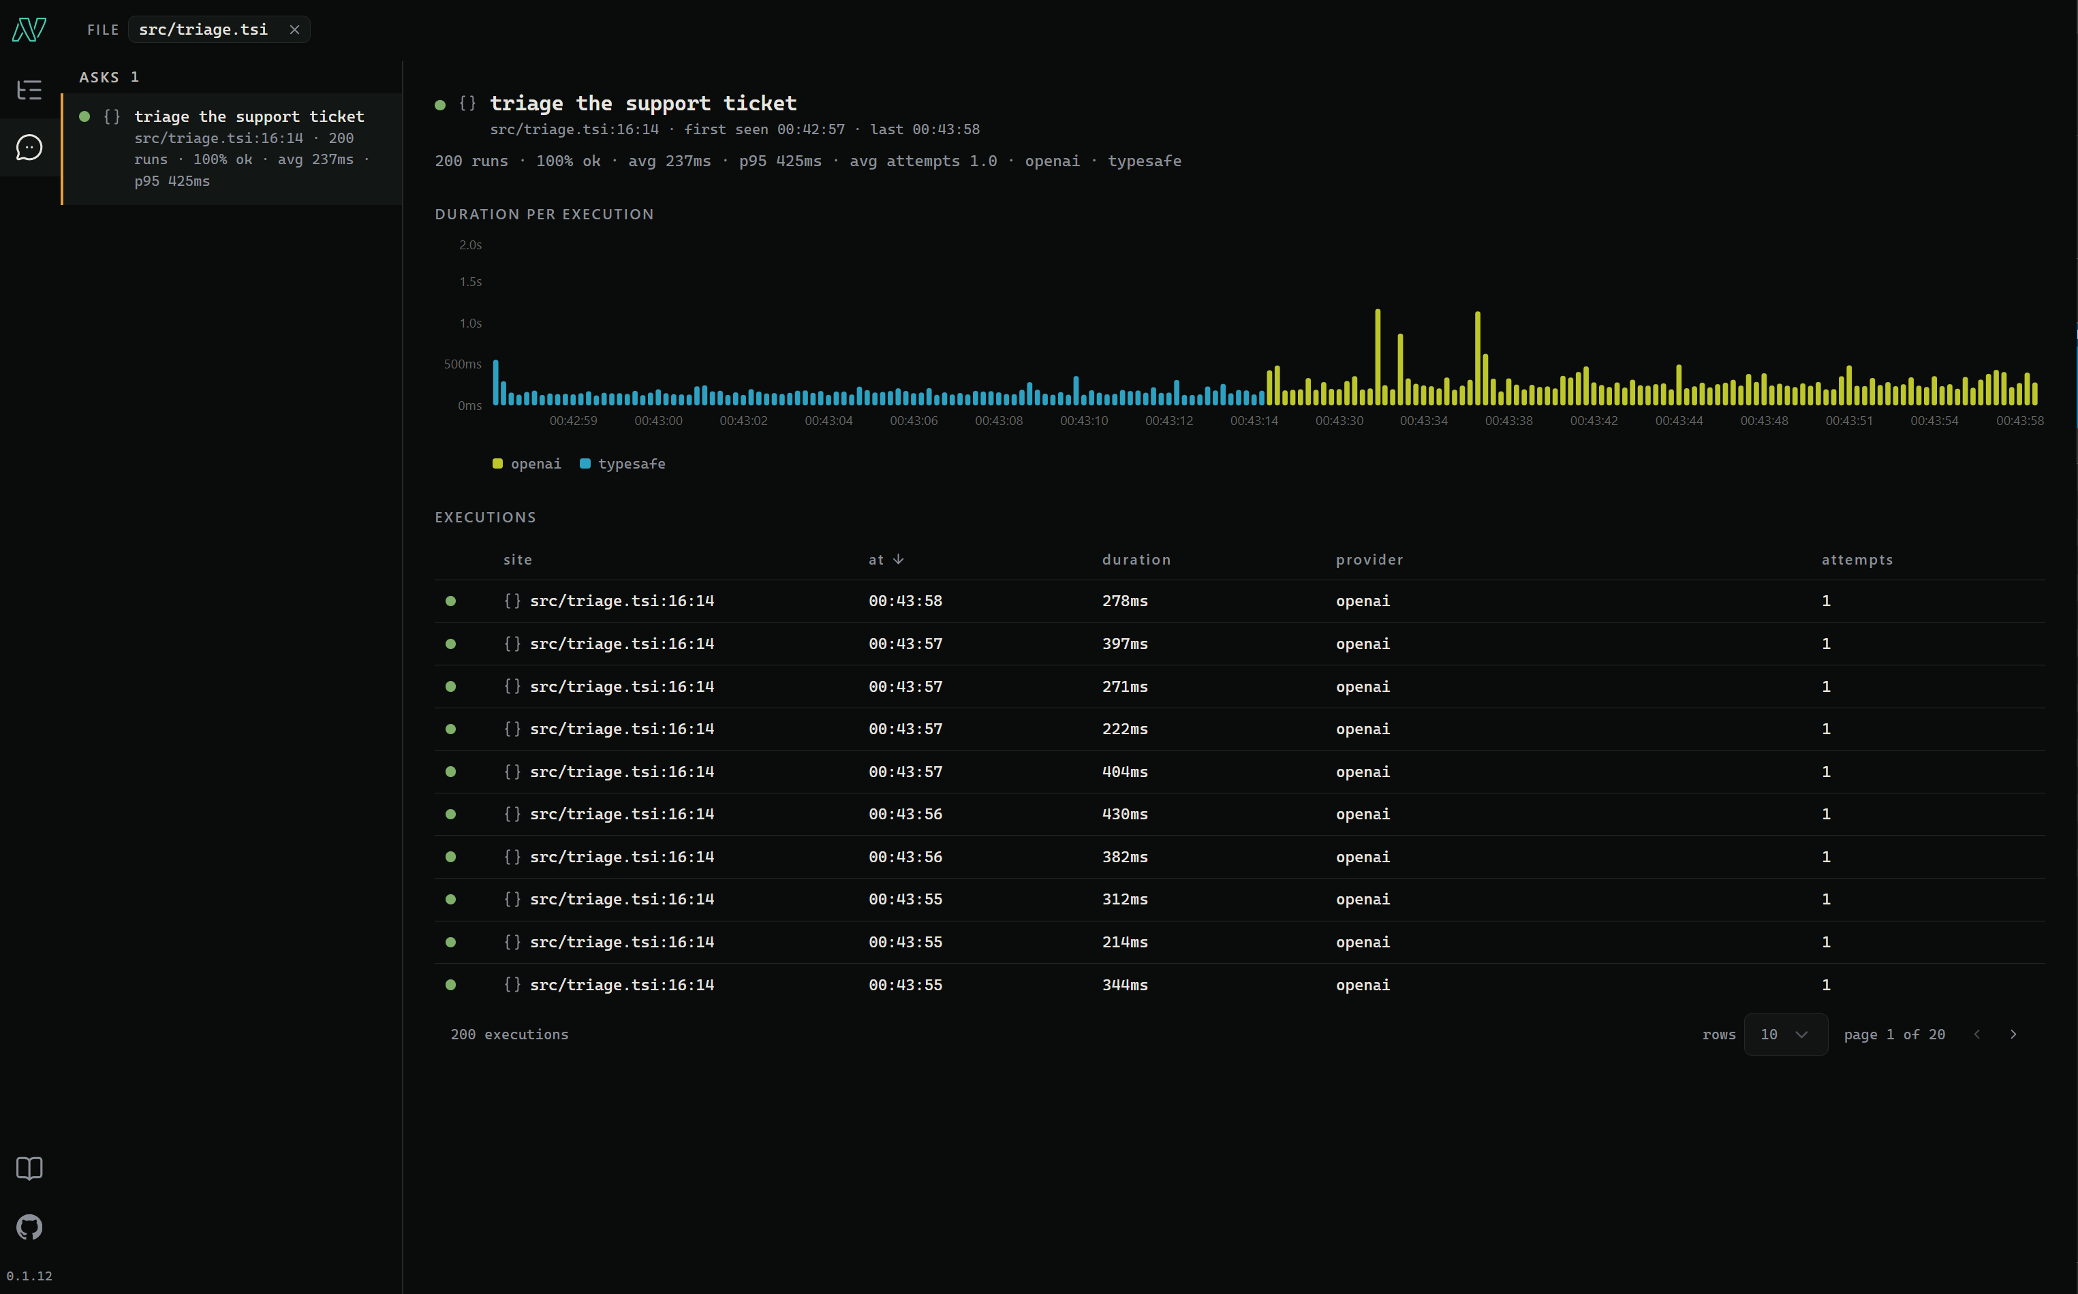The width and height of the screenshot is (2078, 1294).
Task: Open the execution lasting 271ms
Action: point(1239,687)
